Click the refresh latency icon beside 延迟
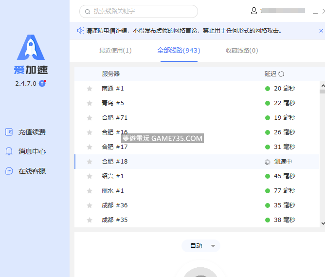Image resolution: width=325 pixels, height=277 pixels. pyautogui.click(x=281, y=74)
